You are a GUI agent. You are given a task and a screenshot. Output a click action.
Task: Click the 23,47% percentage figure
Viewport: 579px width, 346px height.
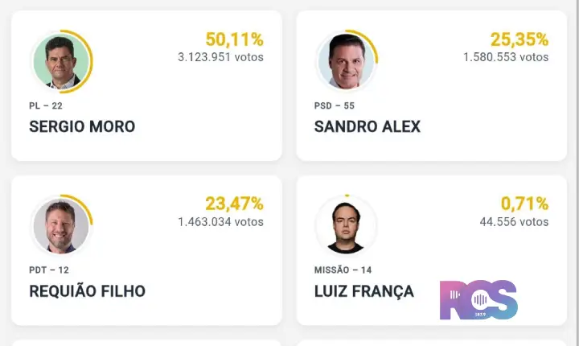234,204
